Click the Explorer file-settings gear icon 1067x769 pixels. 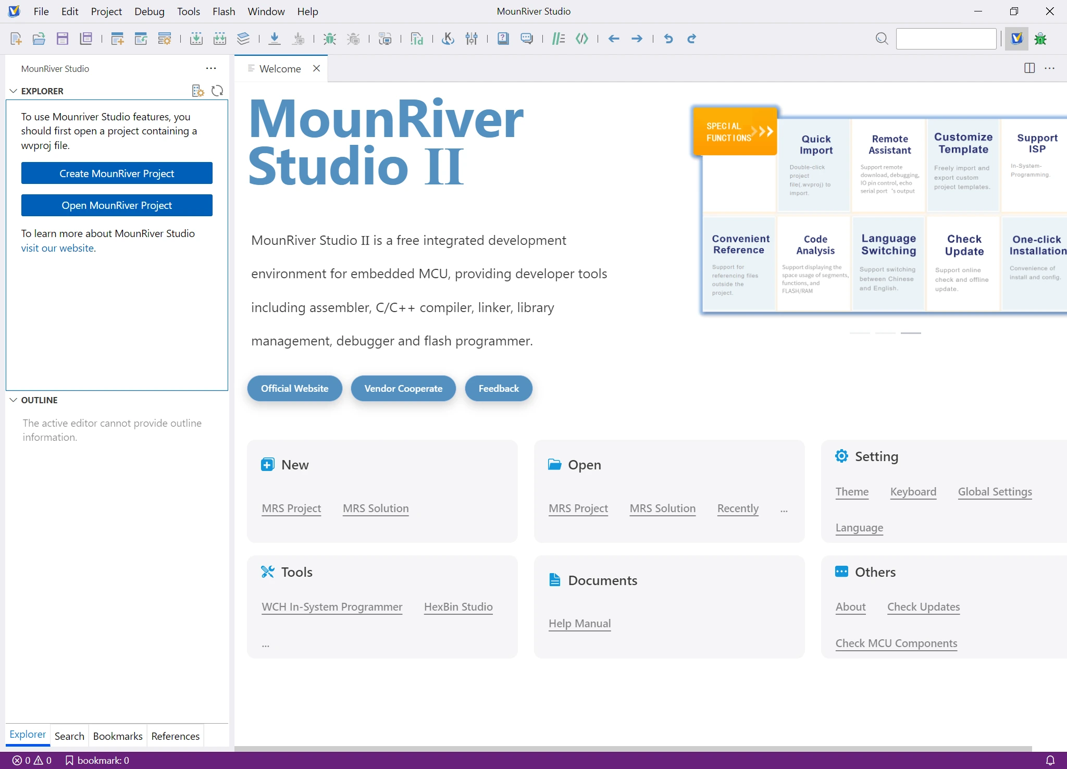pyautogui.click(x=198, y=91)
